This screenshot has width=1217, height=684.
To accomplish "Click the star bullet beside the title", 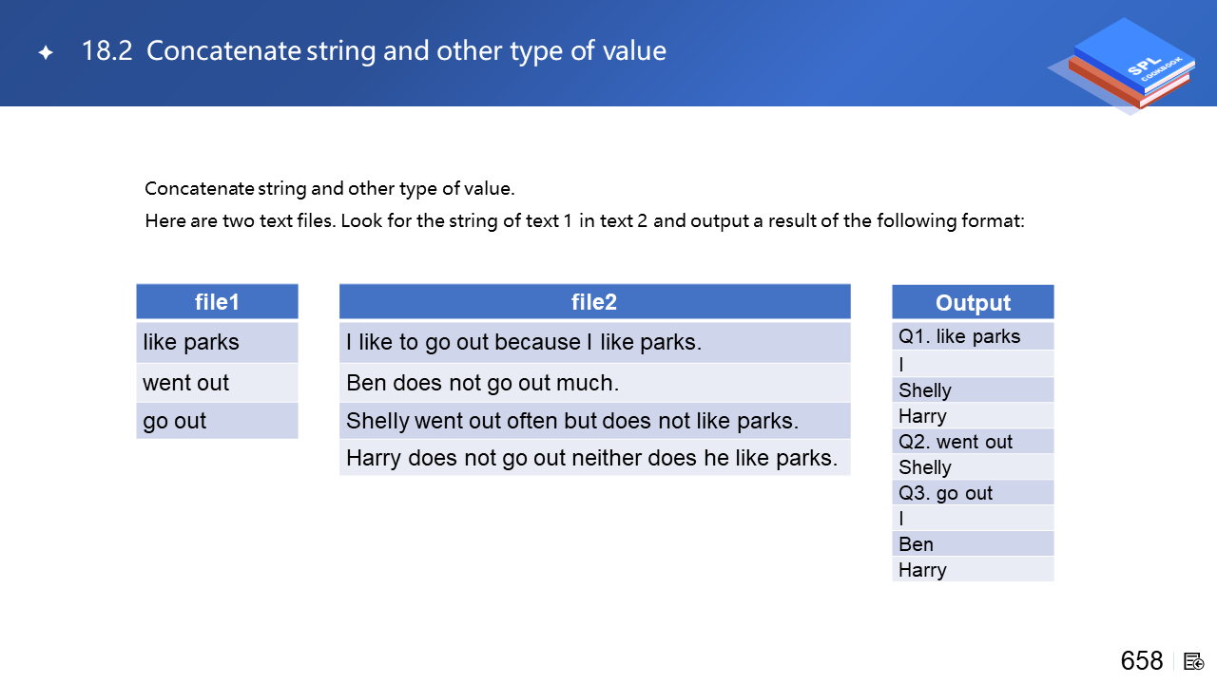I will [45, 52].
